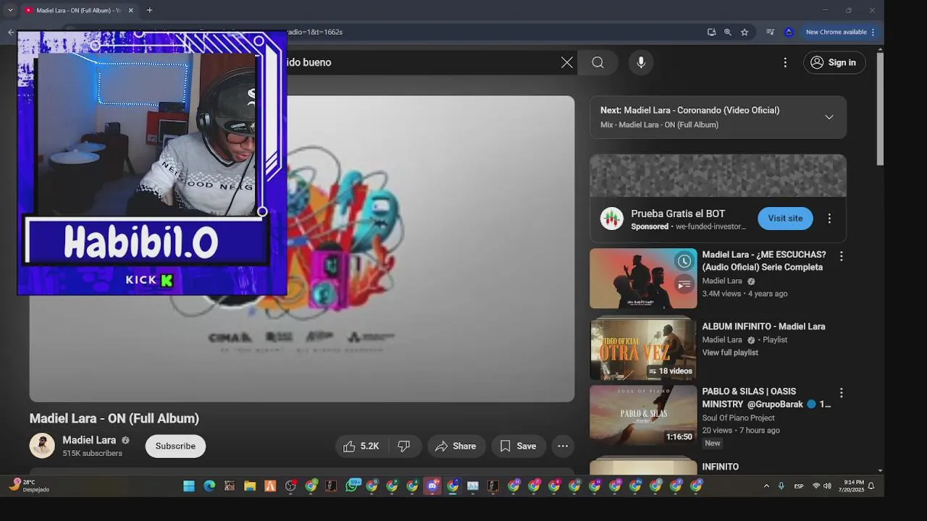Viewport: 927px width, 521px height.
Task: Open Chrome tab search dropdown arrow
Action: (10, 10)
